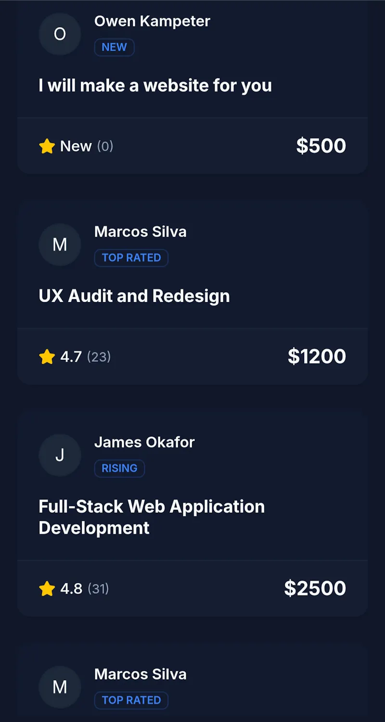Click the TOP RATED badge in the UX Audit card
This screenshot has height=722, width=385.
(x=131, y=258)
